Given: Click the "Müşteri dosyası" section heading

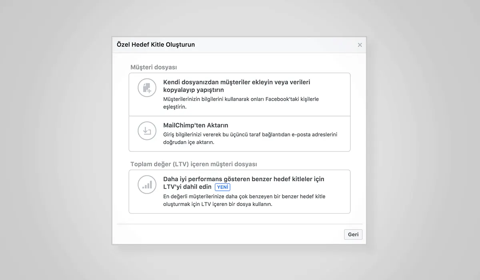Looking at the screenshot, I should coord(154,67).
